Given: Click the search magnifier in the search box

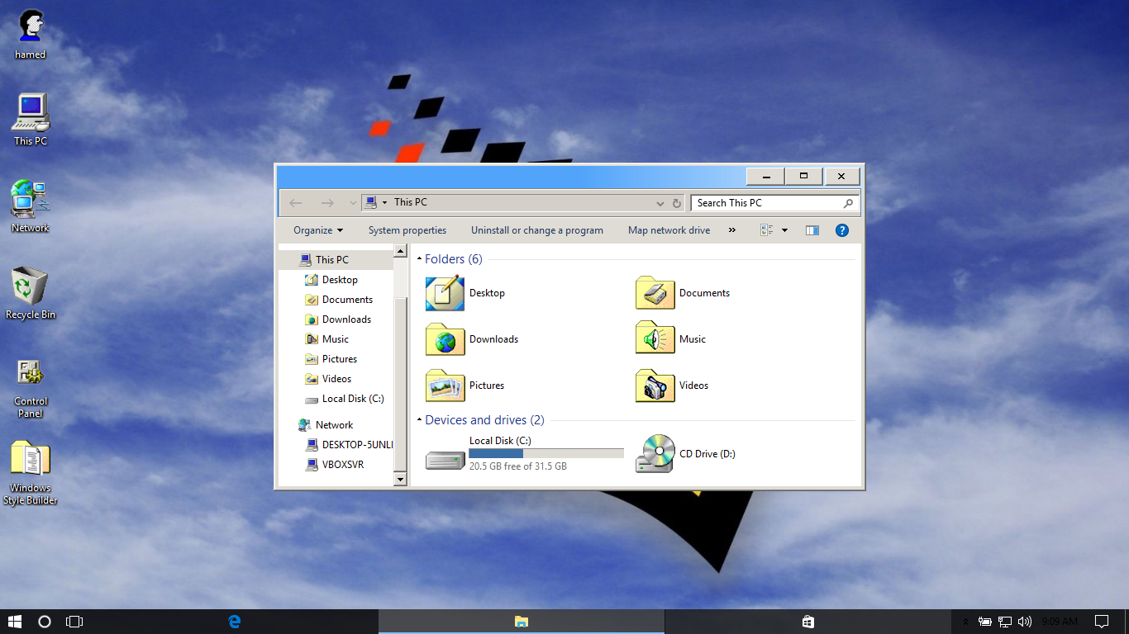Looking at the screenshot, I should (x=848, y=203).
